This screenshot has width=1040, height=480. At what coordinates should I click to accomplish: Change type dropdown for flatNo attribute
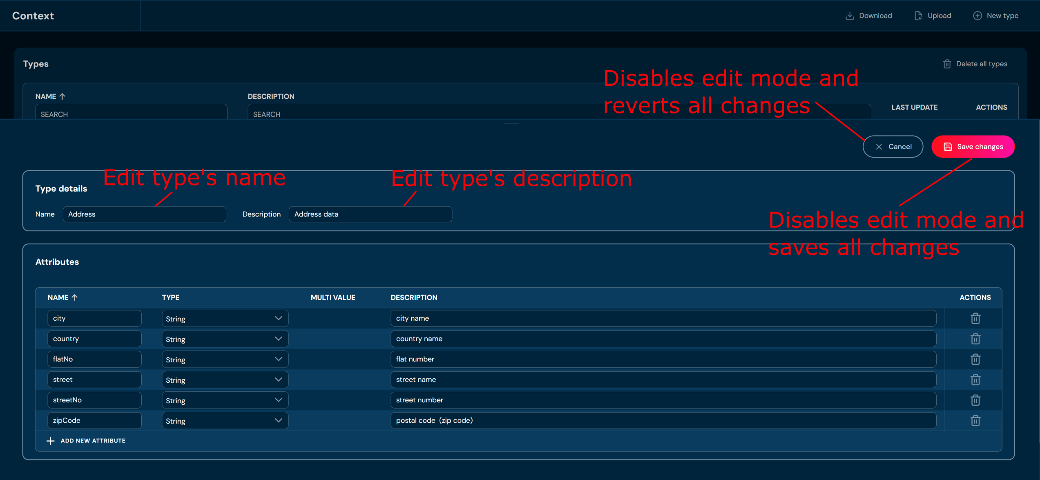pyautogui.click(x=225, y=359)
